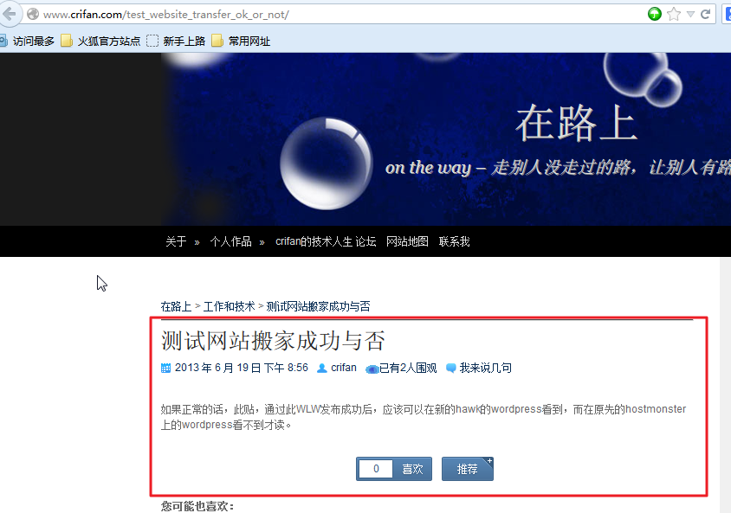This screenshot has height=513, width=731.
Task: Open the 网站地图 navigation link
Action: point(407,241)
